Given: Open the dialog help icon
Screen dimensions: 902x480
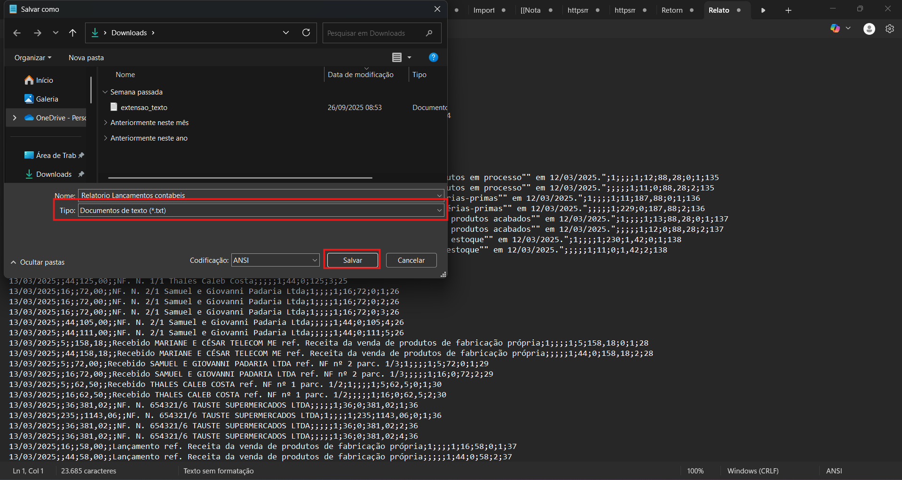Looking at the screenshot, I should [x=433, y=57].
